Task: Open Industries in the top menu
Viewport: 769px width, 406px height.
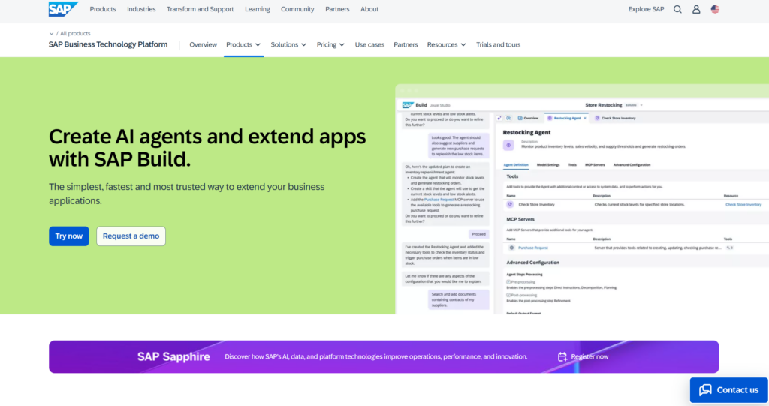Action: pos(141,10)
